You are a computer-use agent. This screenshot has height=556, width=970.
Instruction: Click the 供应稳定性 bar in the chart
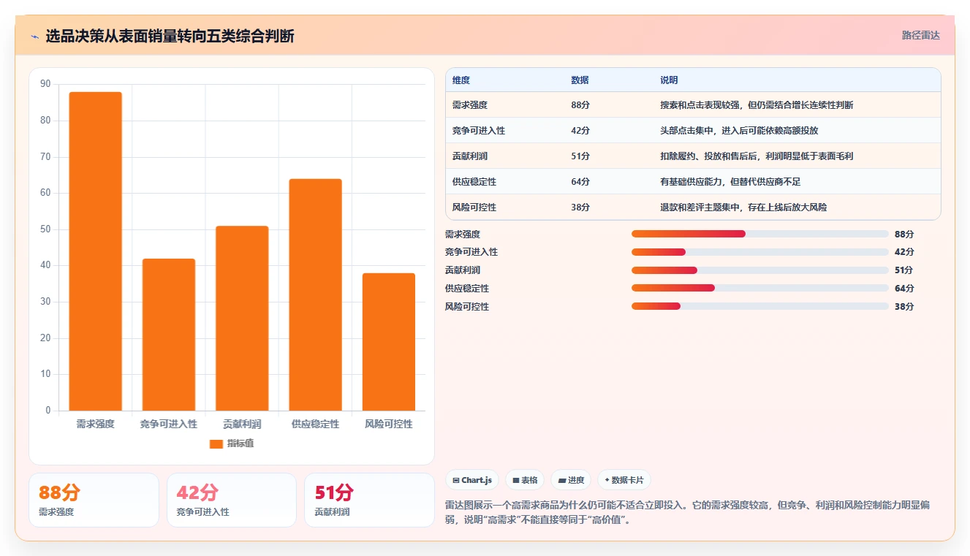(315, 294)
